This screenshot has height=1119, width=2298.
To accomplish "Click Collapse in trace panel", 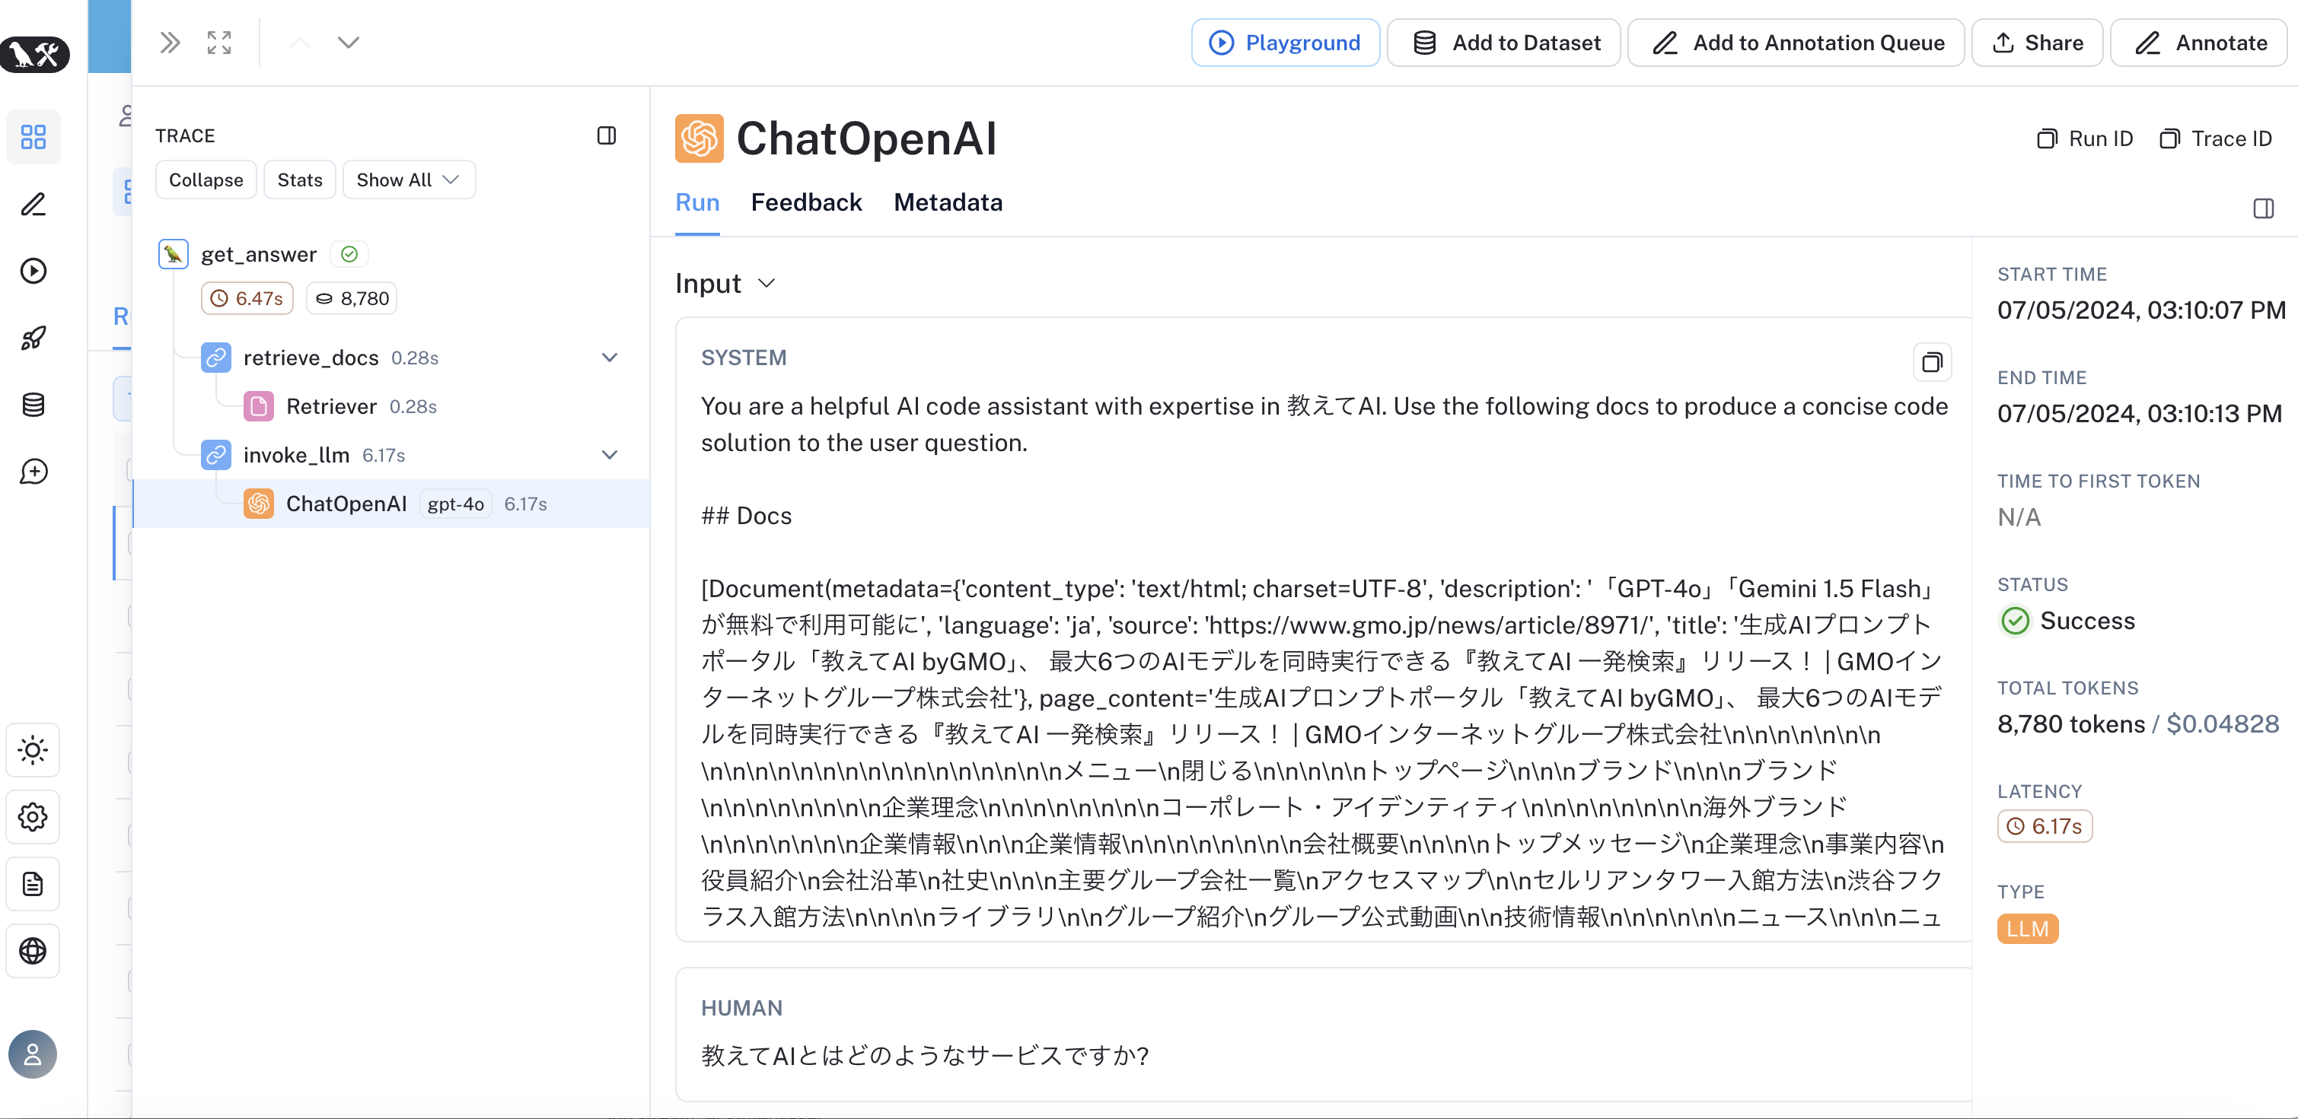I will pyautogui.click(x=206, y=180).
